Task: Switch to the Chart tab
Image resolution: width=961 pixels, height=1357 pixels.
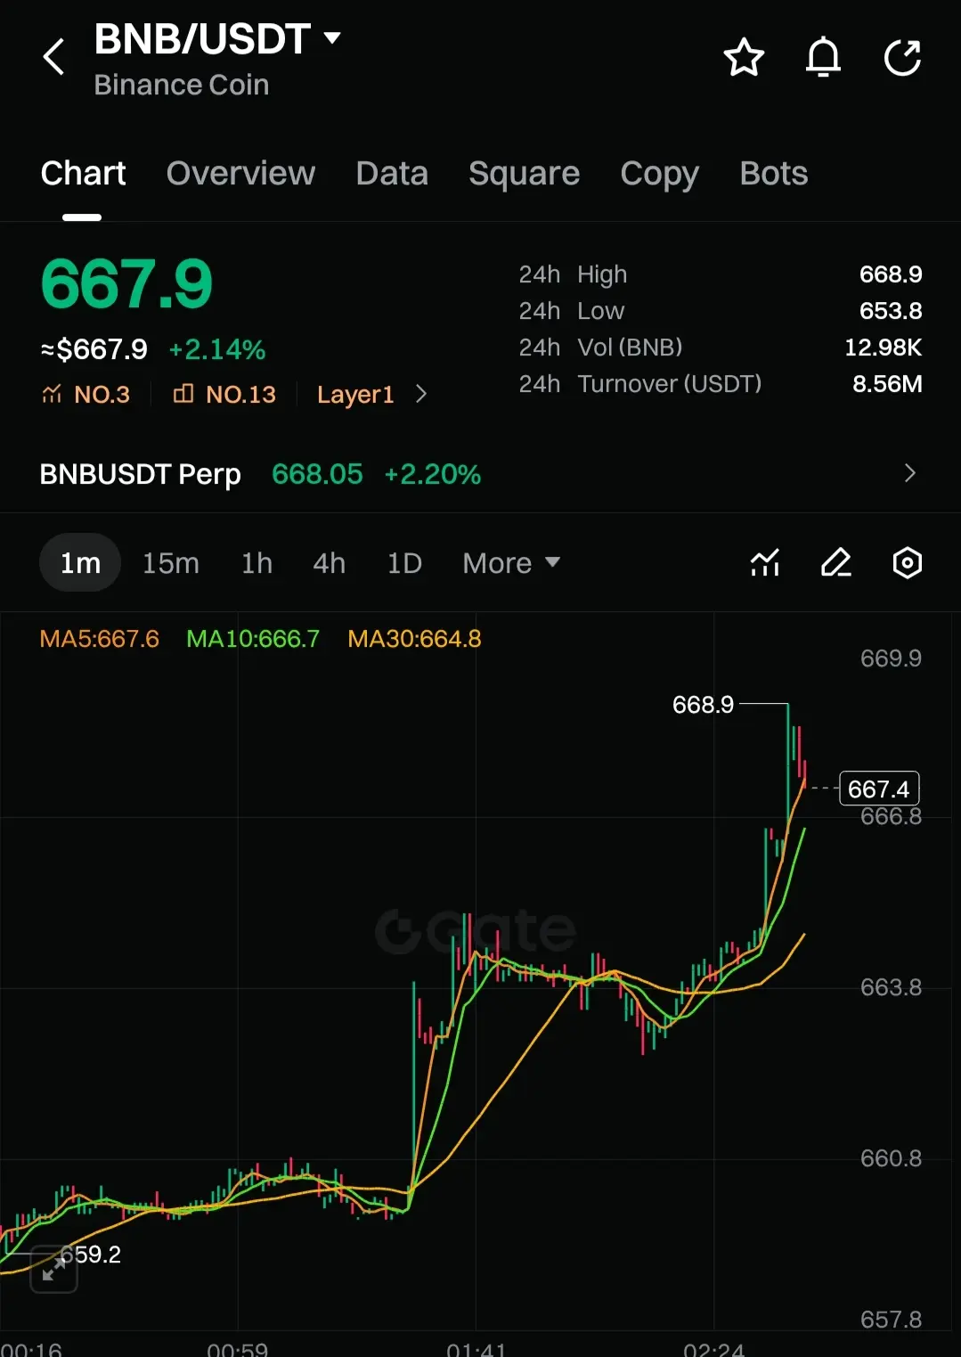Action: 83,173
